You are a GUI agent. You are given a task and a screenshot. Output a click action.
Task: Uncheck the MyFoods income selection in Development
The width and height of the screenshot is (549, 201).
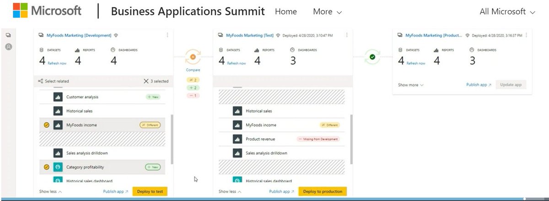pyautogui.click(x=46, y=125)
